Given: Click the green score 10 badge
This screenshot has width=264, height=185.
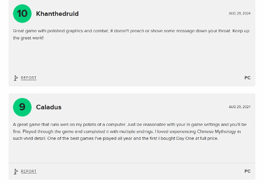Looking at the screenshot, I should 22,13.
